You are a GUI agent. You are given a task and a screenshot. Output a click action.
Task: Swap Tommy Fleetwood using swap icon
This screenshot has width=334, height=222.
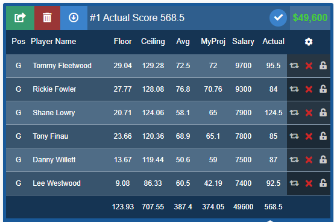[x=294, y=66]
